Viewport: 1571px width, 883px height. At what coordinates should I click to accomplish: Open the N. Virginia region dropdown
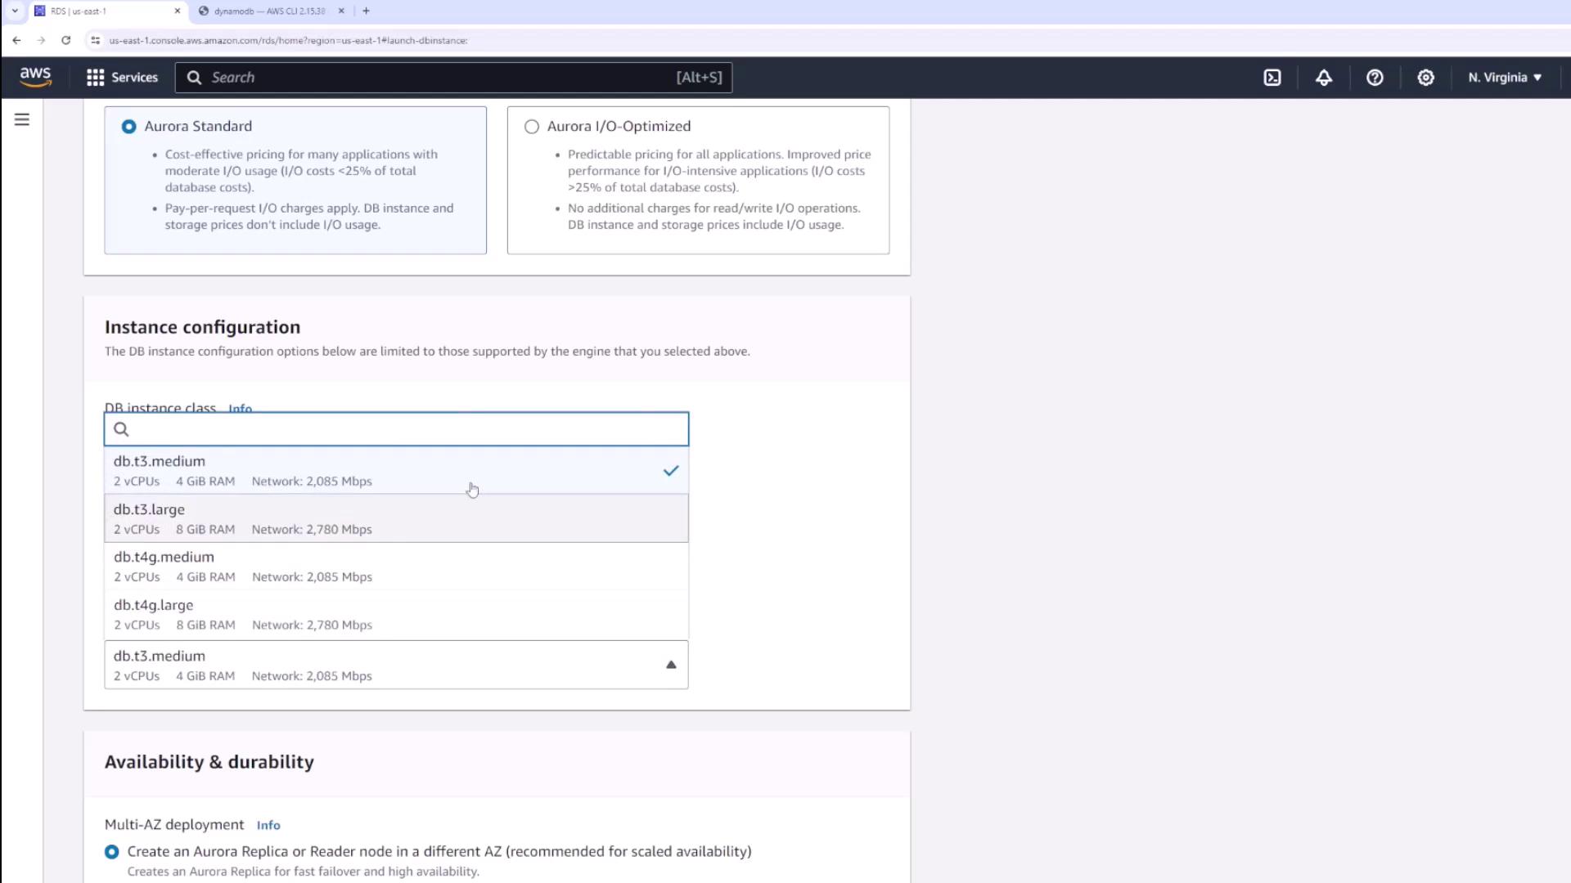pos(1504,78)
